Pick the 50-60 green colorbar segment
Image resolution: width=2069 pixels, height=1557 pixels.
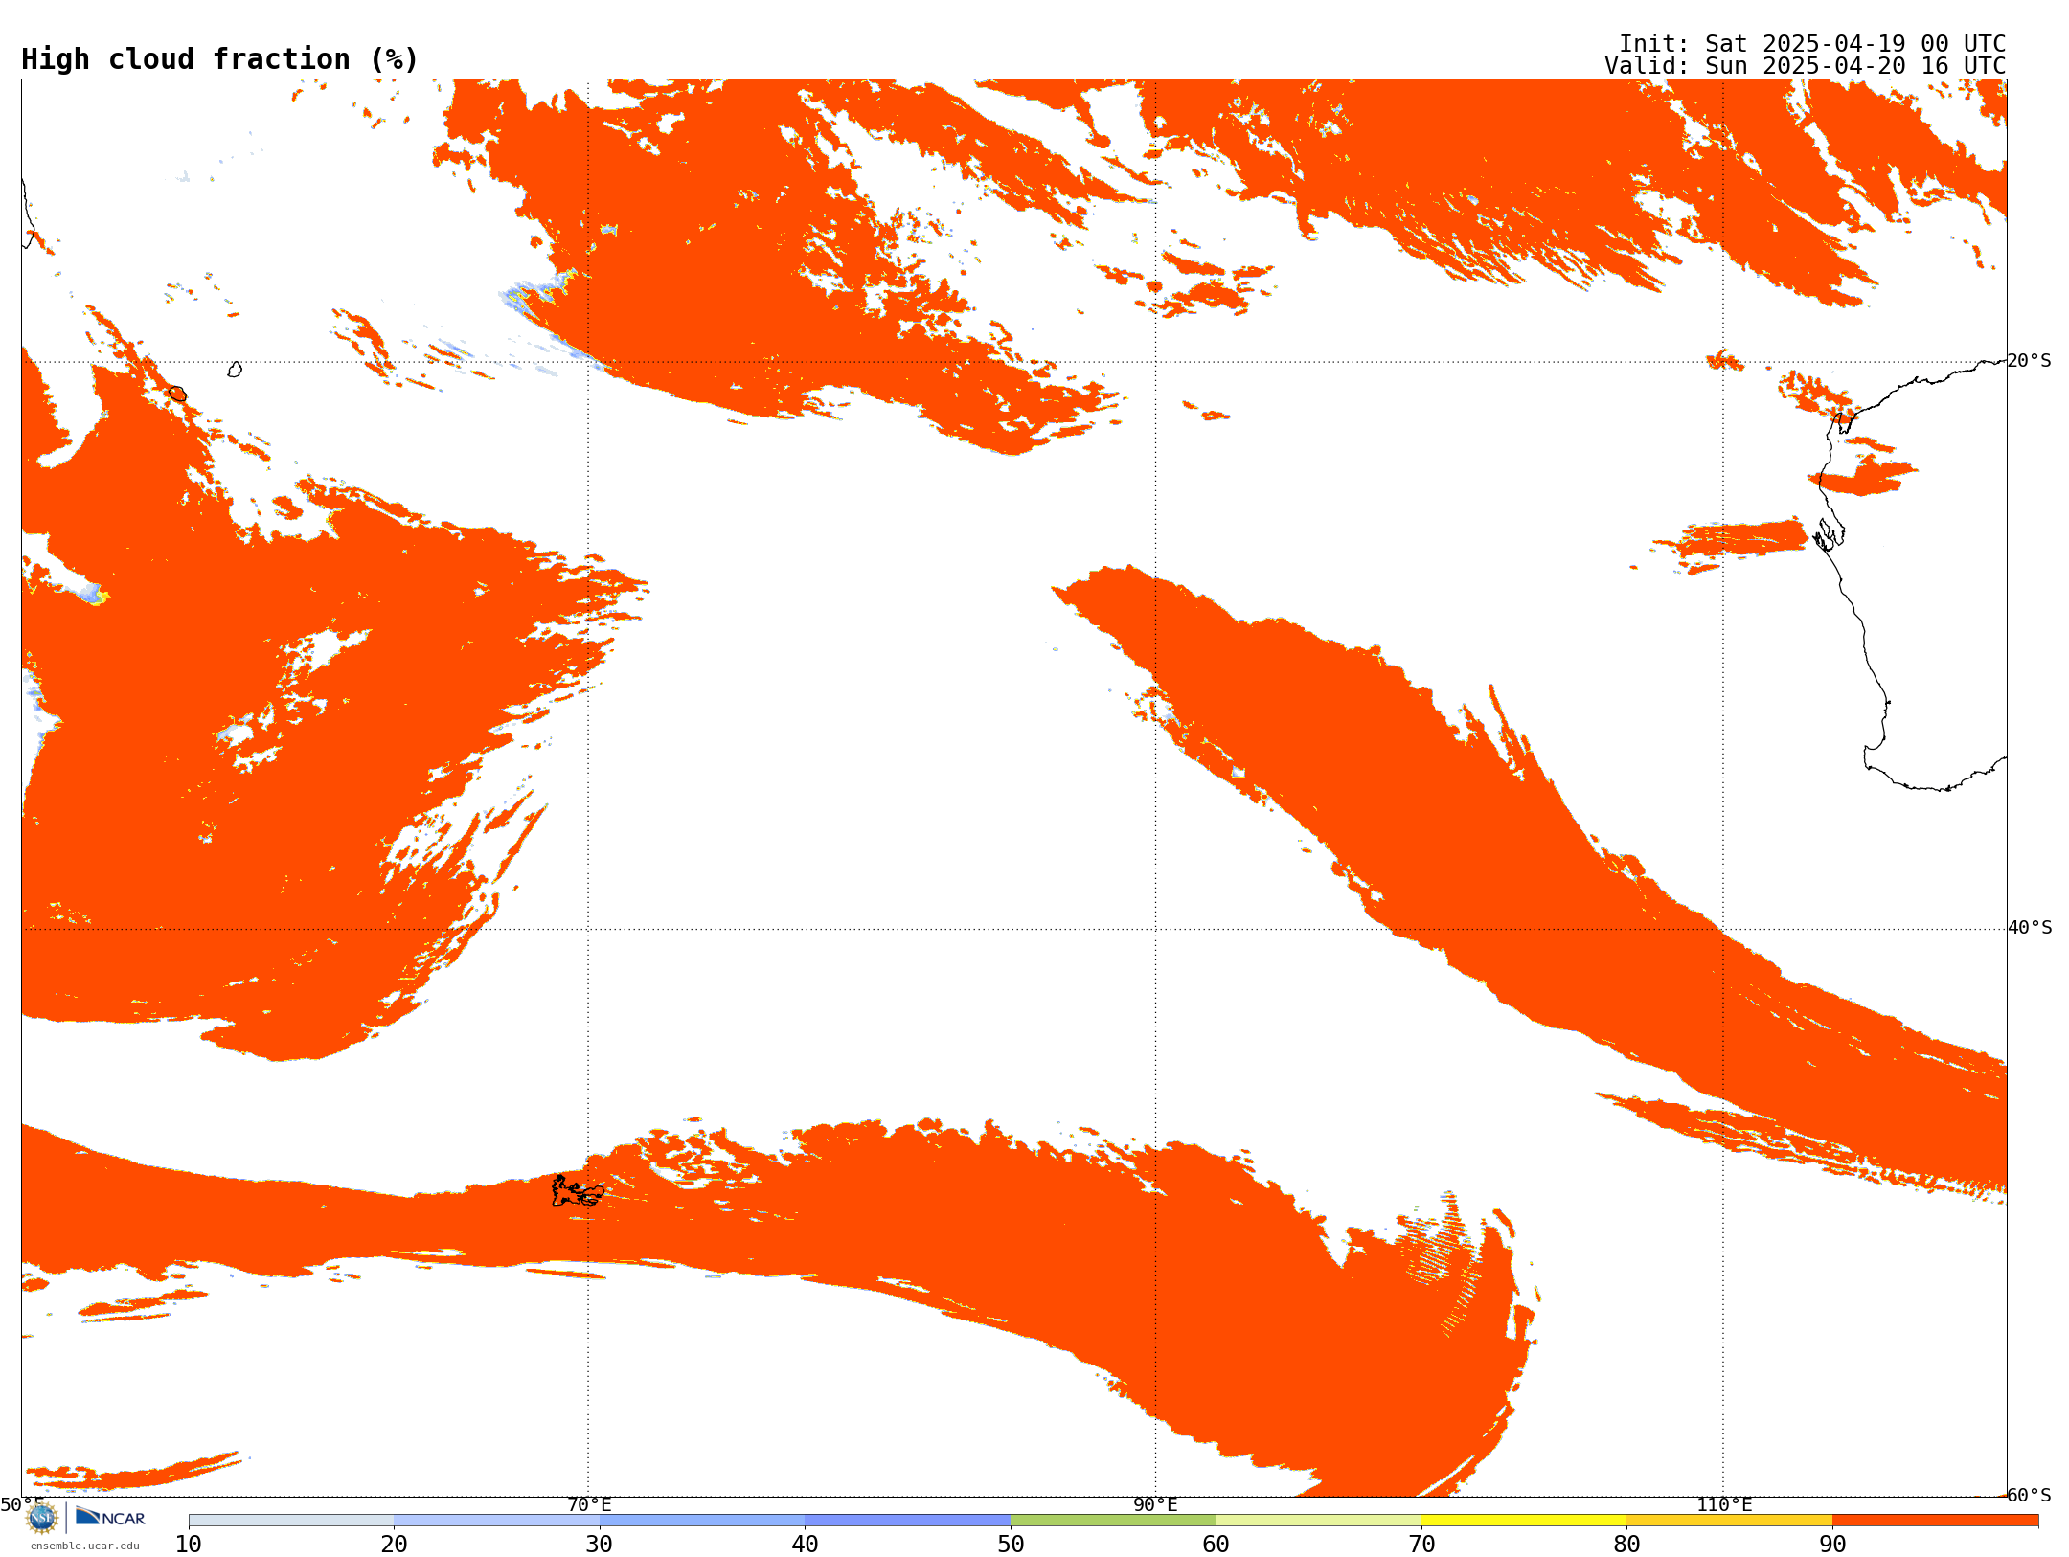point(1113,1521)
